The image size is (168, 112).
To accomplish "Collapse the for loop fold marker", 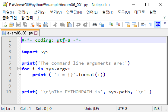I will pos(19,69).
